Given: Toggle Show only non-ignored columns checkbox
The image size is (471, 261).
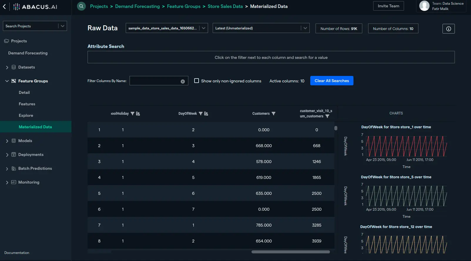Looking at the screenshot, I should coord(197,81).
